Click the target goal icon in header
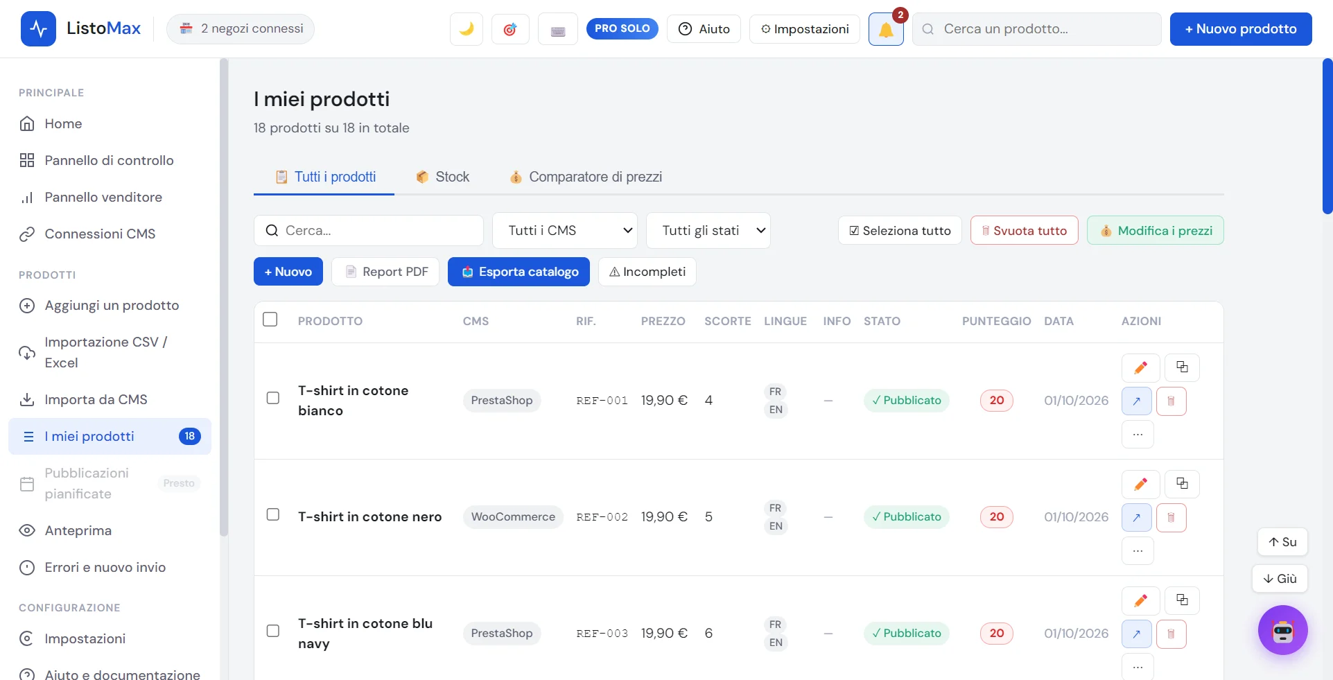The height and width of the screenshot is (680, 1333). [510, 29]
